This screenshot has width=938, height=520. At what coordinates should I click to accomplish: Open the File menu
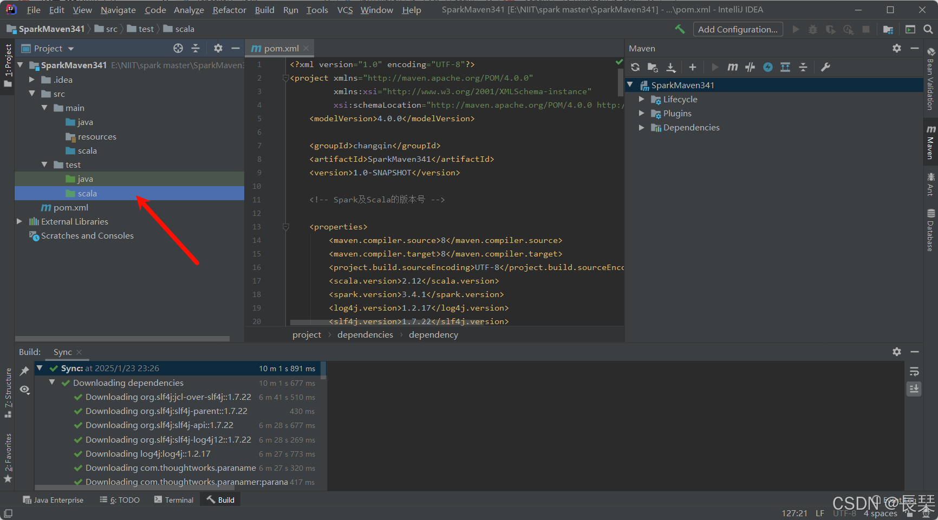click(x=34, y=10)
